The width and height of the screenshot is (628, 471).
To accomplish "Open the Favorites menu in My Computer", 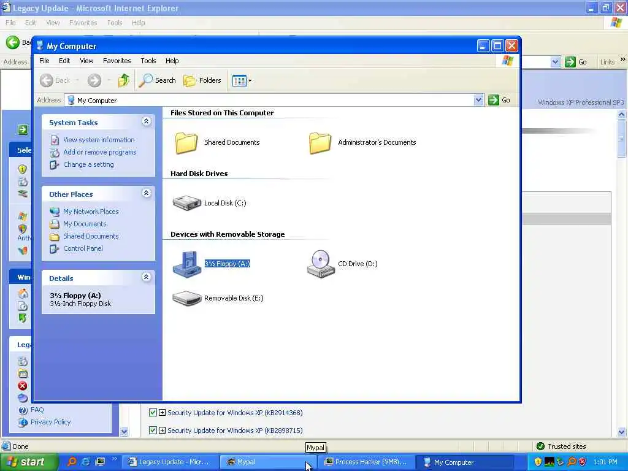I will pyautogui.click(x=117, y=61).
